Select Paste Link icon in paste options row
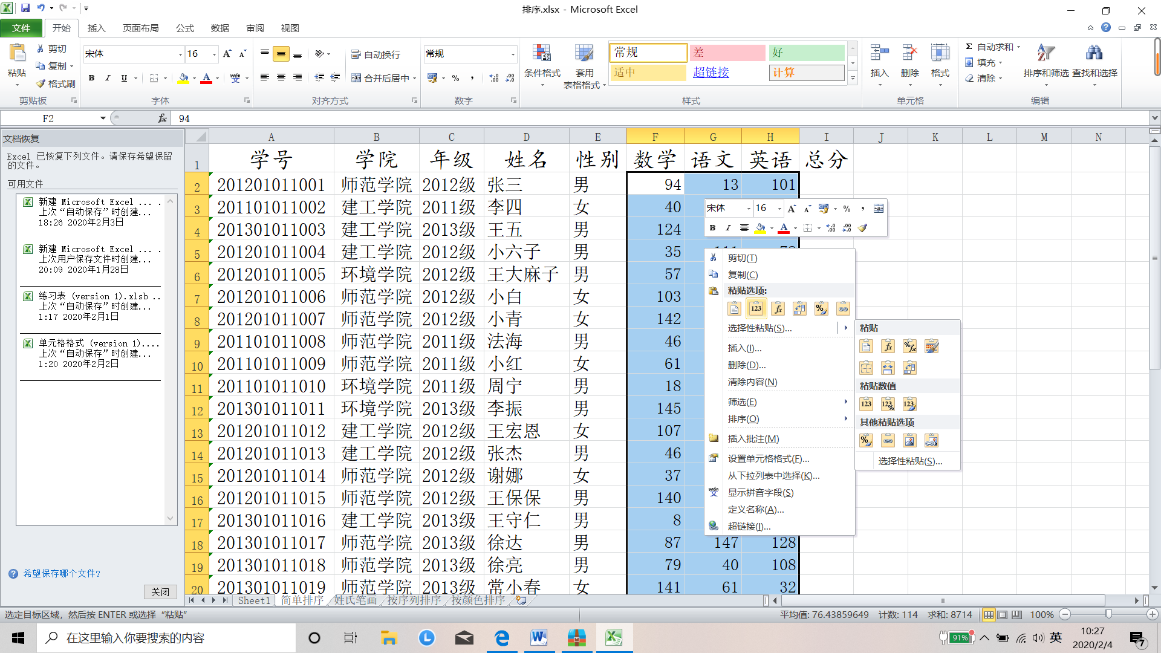This screenshot has width=1161, height=653. (843, 308)
